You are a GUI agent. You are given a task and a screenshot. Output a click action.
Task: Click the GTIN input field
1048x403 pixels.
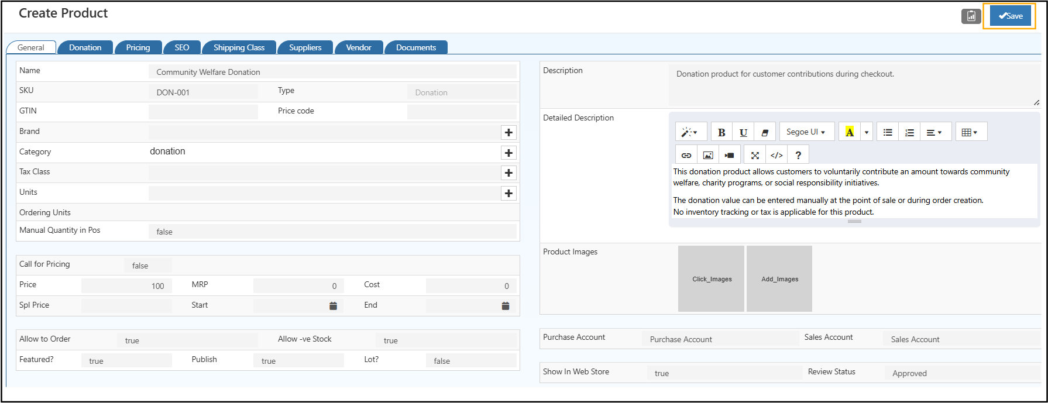coord(203,112)
